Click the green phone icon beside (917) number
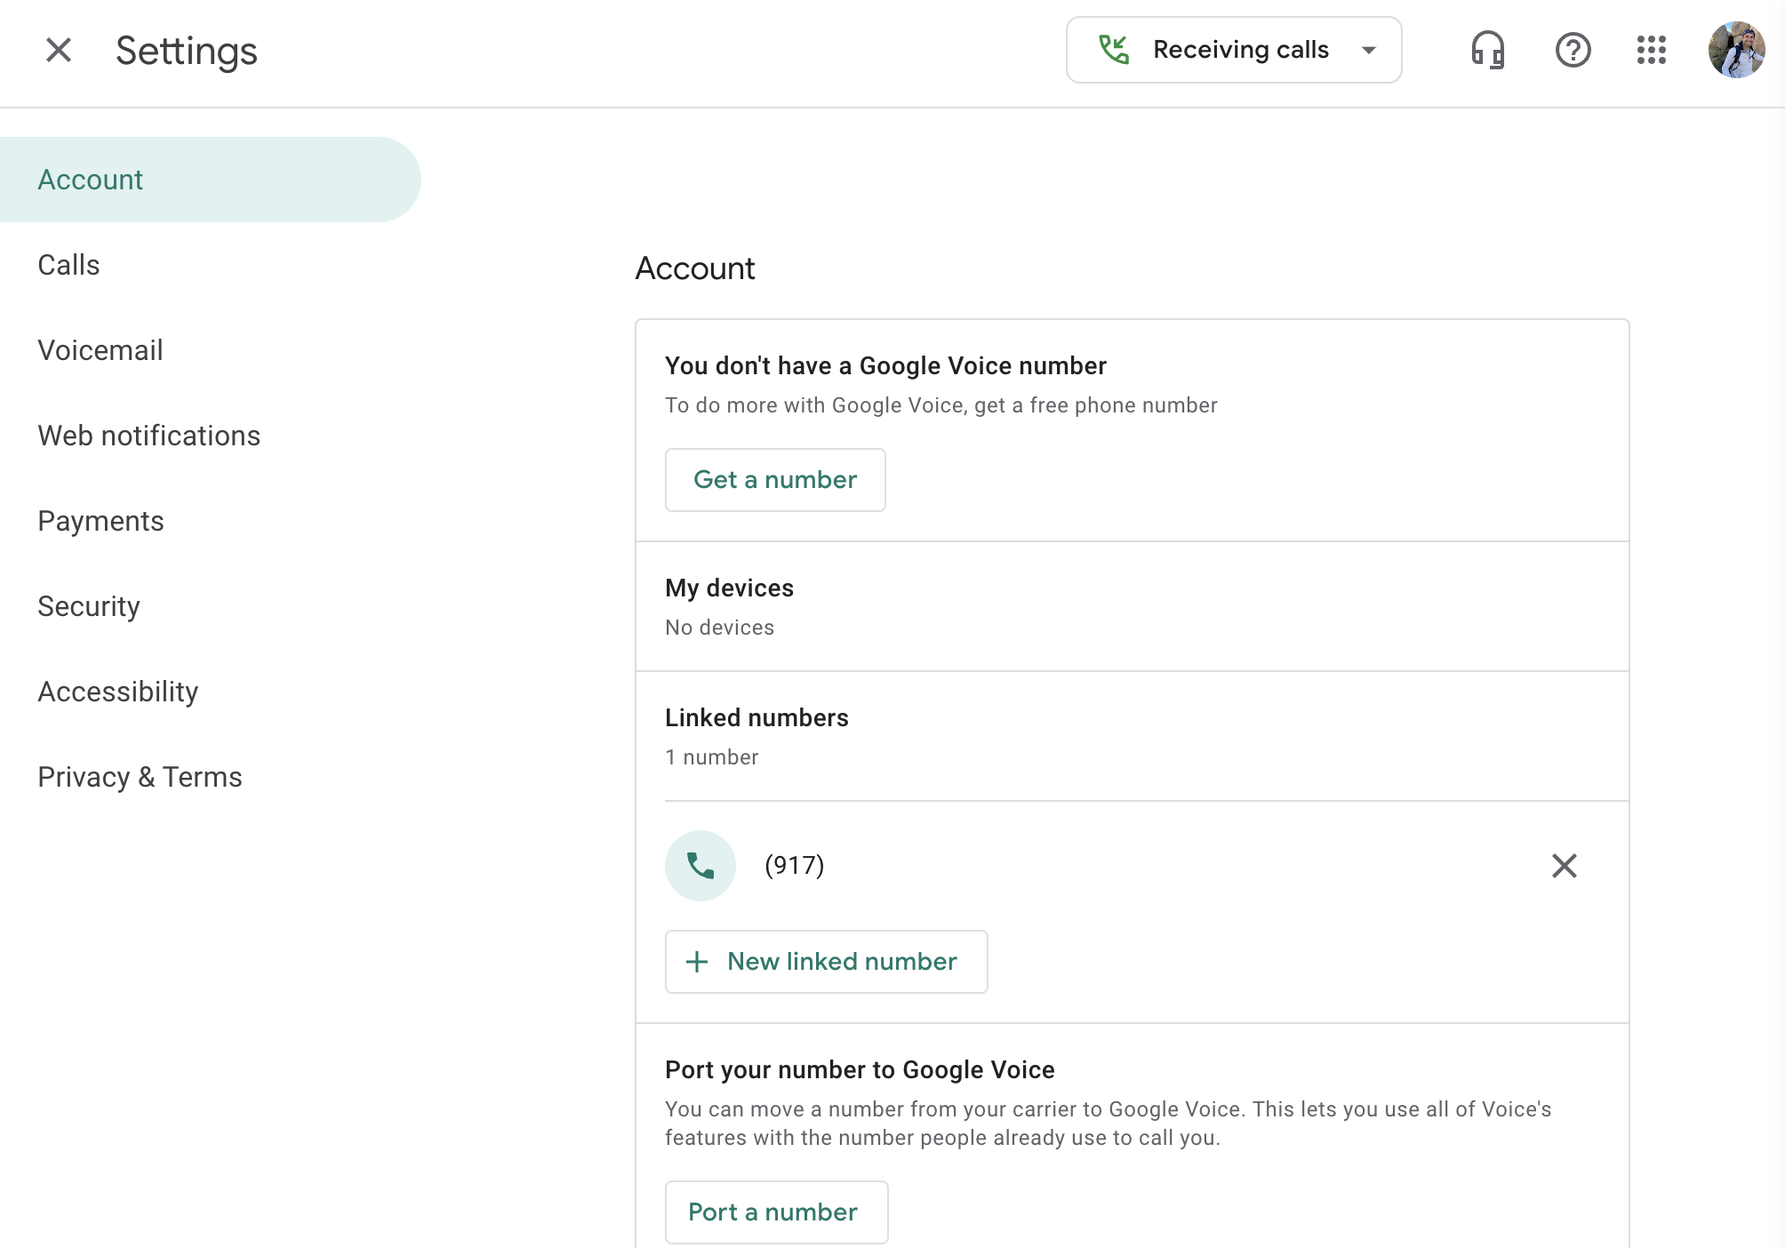 point(700,866)
